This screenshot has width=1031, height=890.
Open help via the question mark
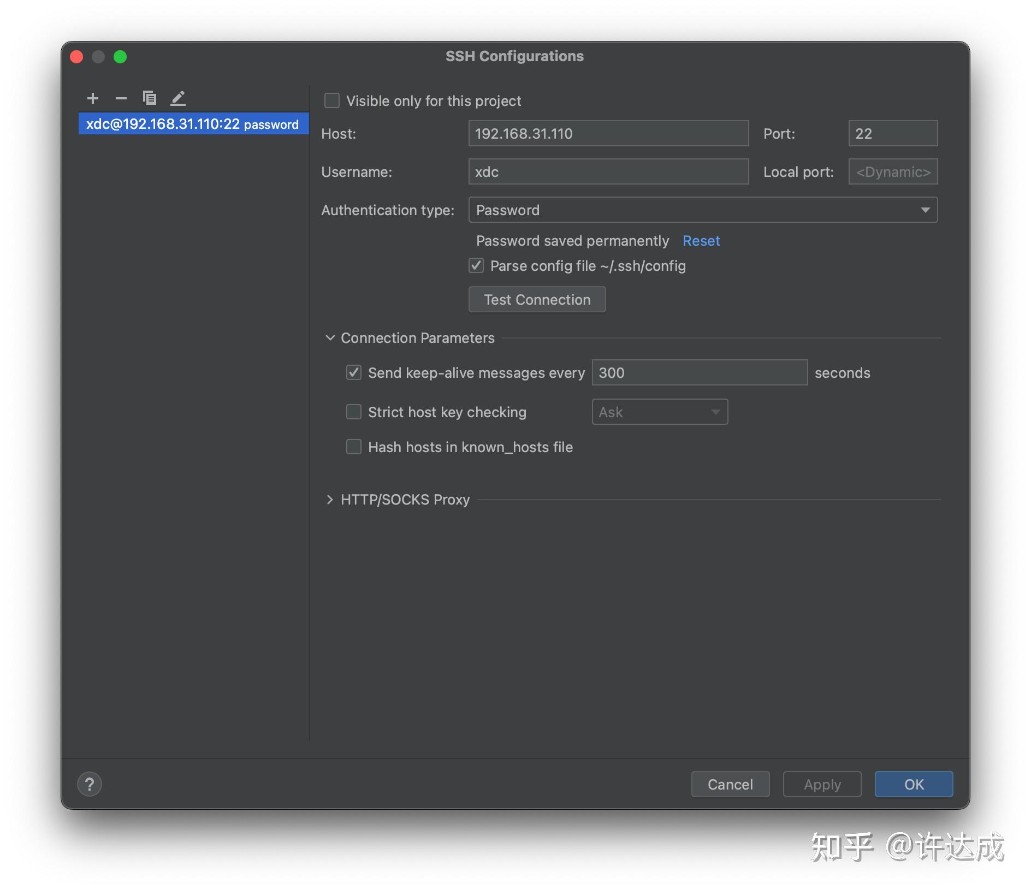click(90, 784)
